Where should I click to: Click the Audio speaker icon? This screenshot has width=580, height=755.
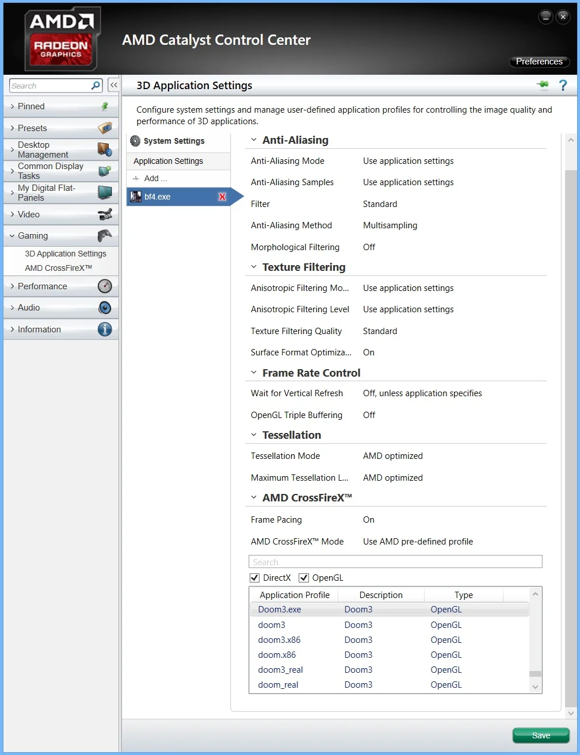click(105, 308)
